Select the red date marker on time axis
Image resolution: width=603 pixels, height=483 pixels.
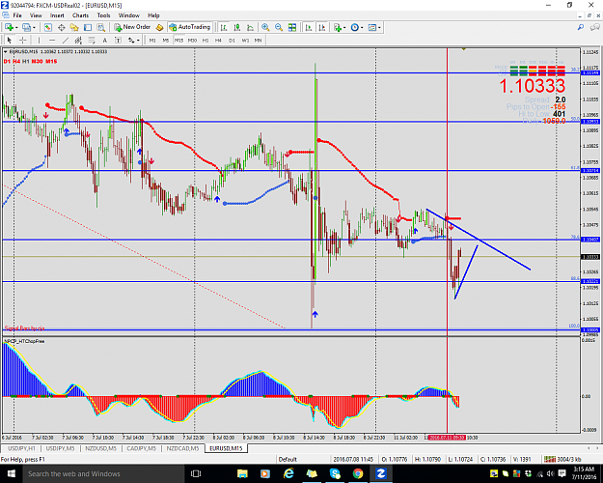click(447, 438)
